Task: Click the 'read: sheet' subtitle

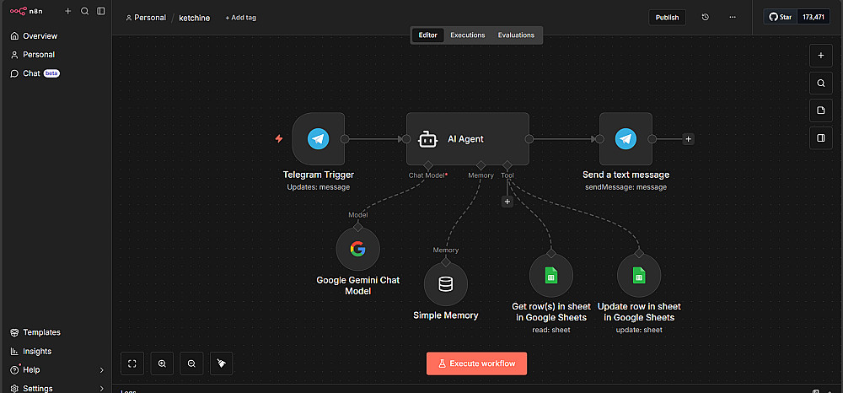Action: click(551, 330)
